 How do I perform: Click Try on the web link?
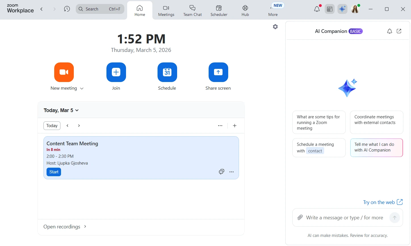tap(379, 202)
